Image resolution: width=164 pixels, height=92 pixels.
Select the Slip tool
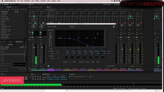pyautogui.click(x=33, y=5)
